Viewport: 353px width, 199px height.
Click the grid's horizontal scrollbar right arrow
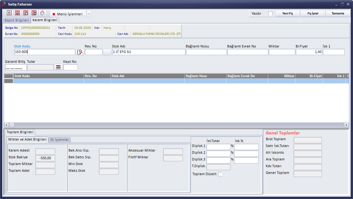[346, 125]
